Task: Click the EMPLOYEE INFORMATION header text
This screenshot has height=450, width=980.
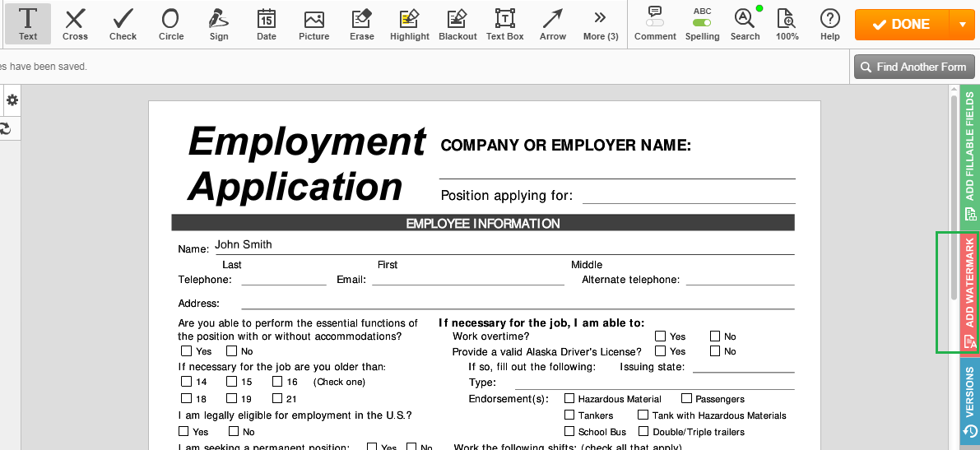Action: (483, 223)
